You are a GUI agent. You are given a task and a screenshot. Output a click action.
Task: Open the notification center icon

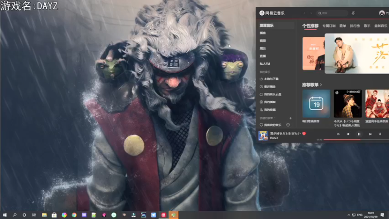pos(382,215)
